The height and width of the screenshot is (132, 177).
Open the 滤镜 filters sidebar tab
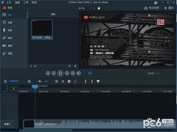(14, 54)
